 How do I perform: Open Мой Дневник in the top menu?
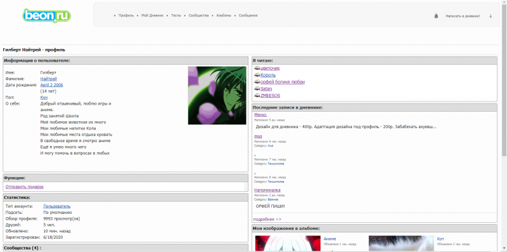pyautogui.click(x=152, y=15)
